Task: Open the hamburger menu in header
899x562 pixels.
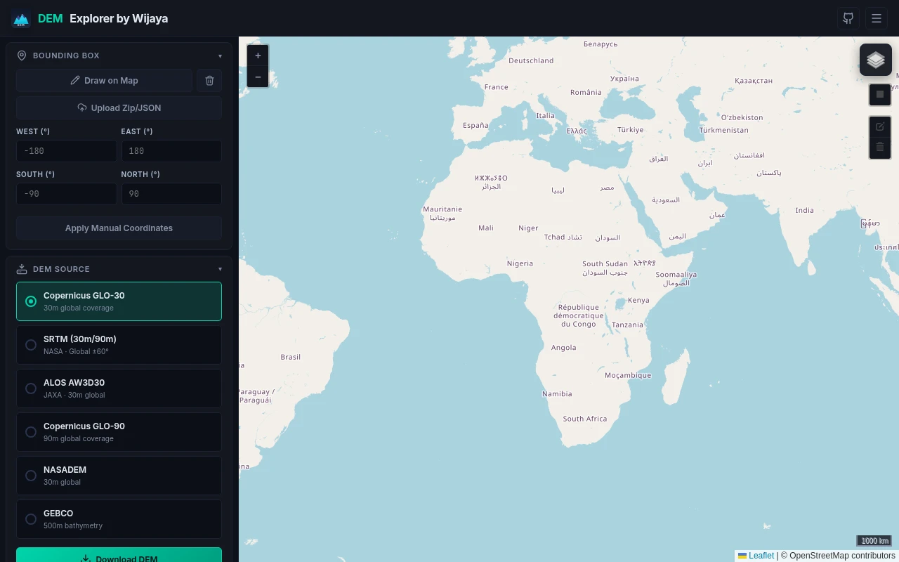Action: pyautogui.click(x=877, y=18)
